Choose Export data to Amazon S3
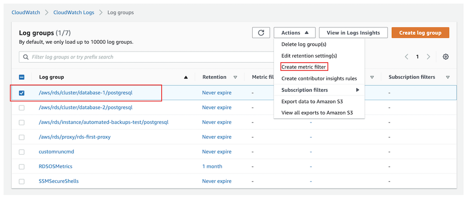 312,102
